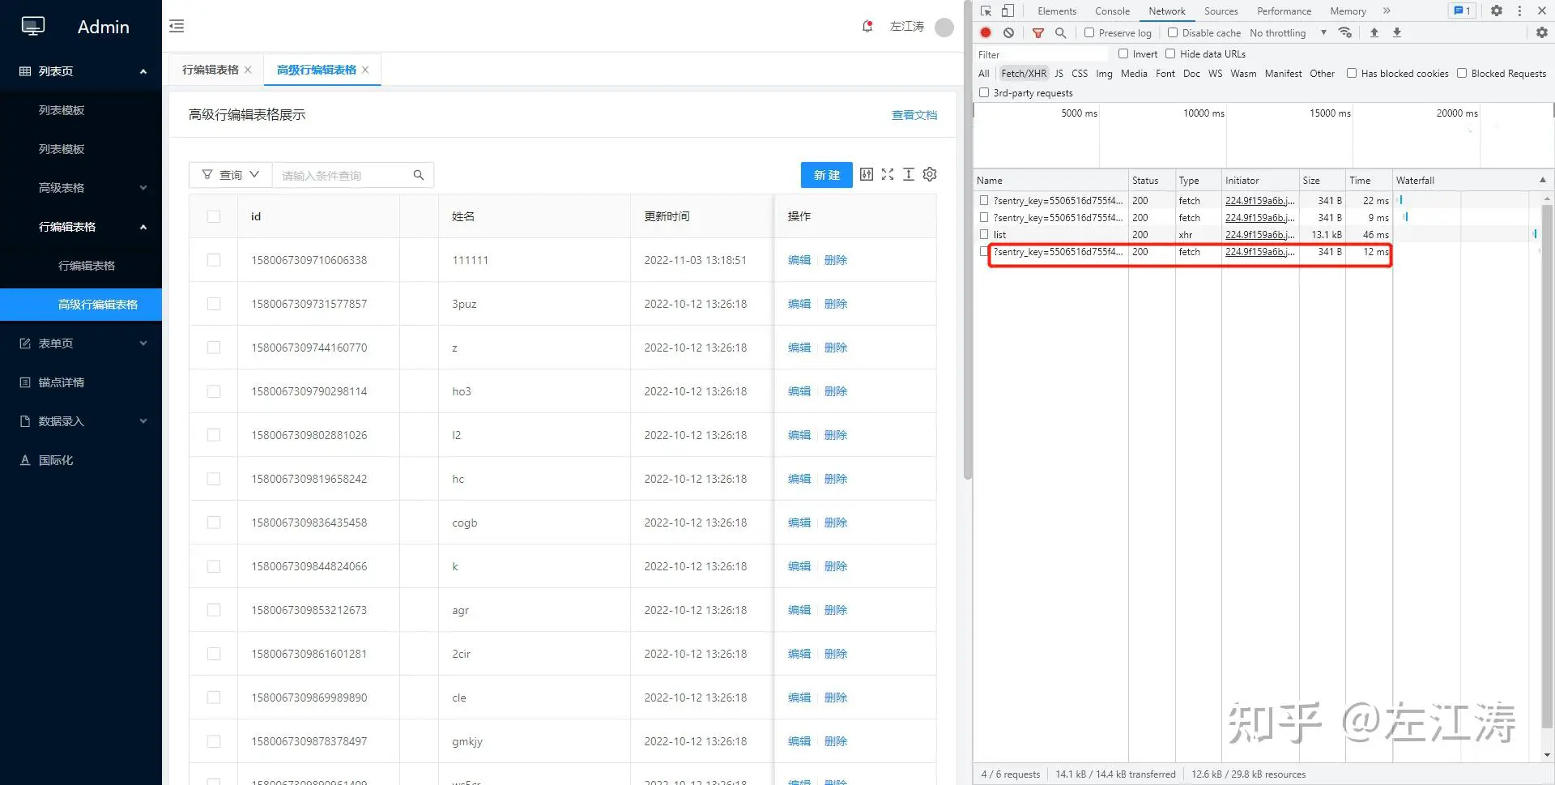The image size is (1555, 785).
Task: Click the table density icon
Action: pos(909,174)
